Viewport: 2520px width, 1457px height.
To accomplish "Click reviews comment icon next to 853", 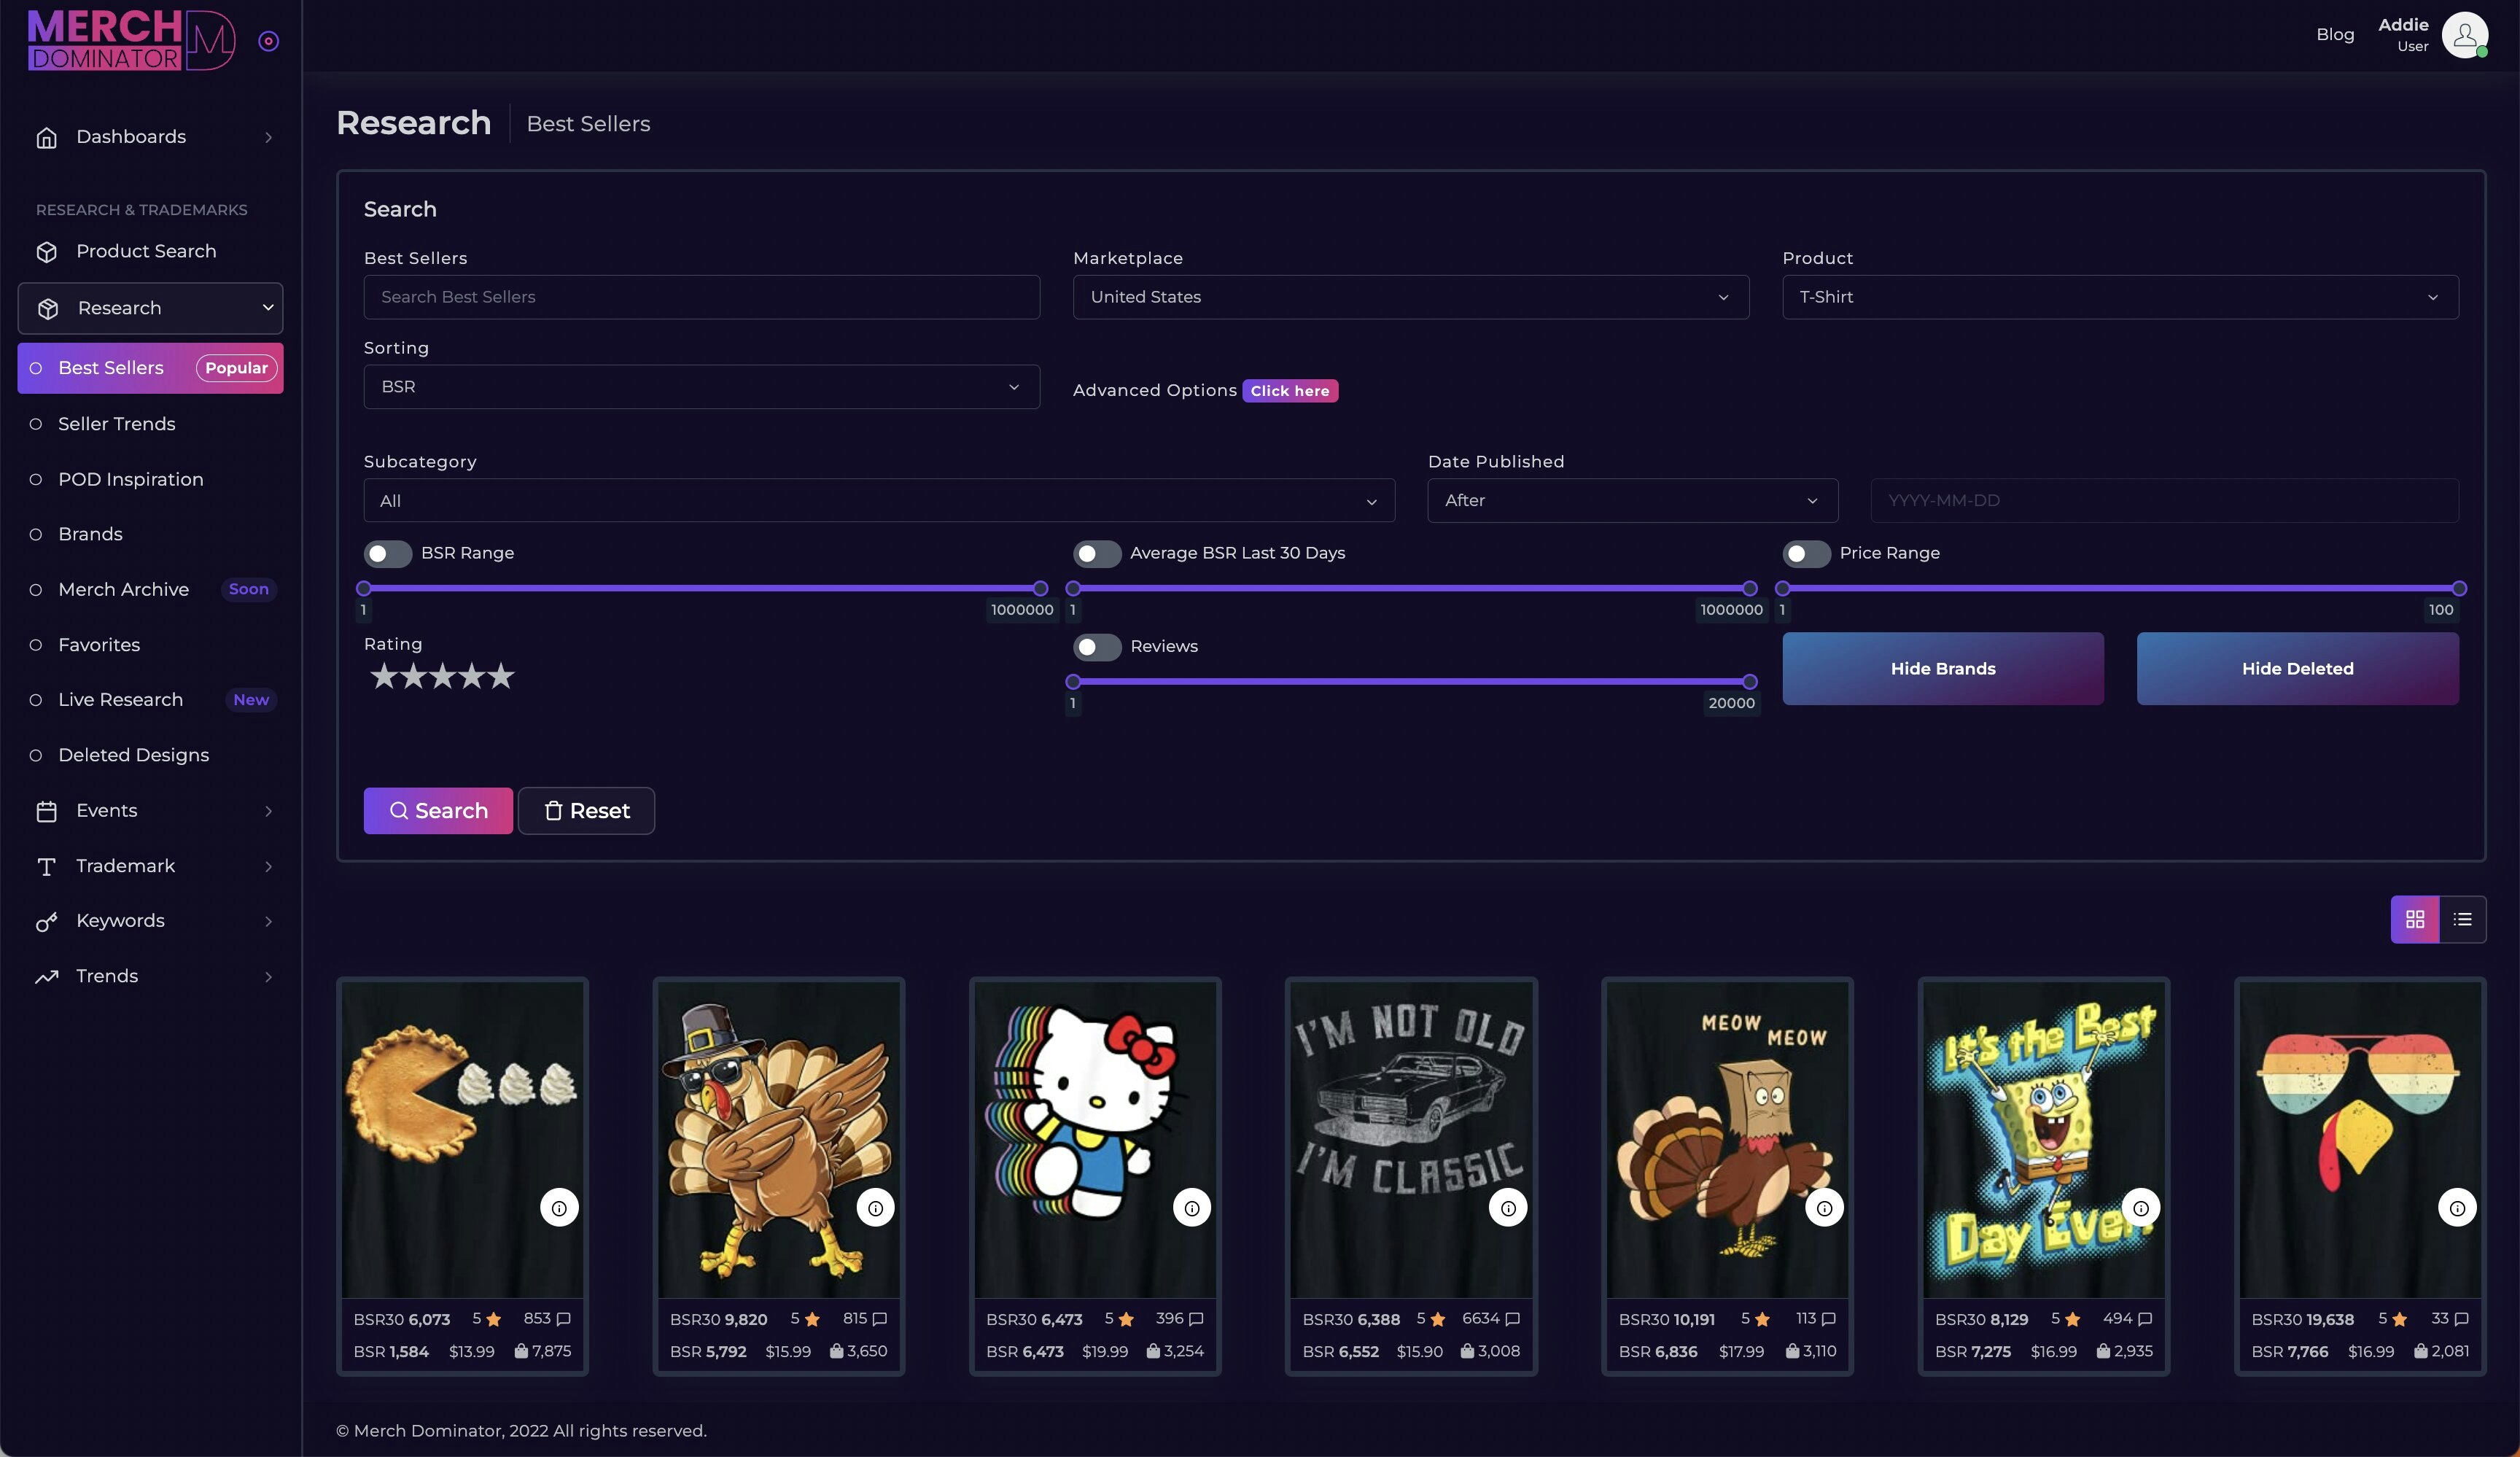I will [x=564, y=1319].
